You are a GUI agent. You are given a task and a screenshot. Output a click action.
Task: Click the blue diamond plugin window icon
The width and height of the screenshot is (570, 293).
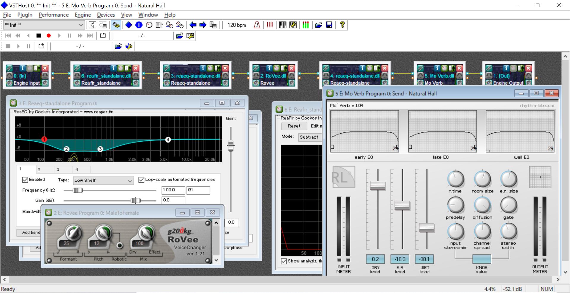[x=129, y=25]
